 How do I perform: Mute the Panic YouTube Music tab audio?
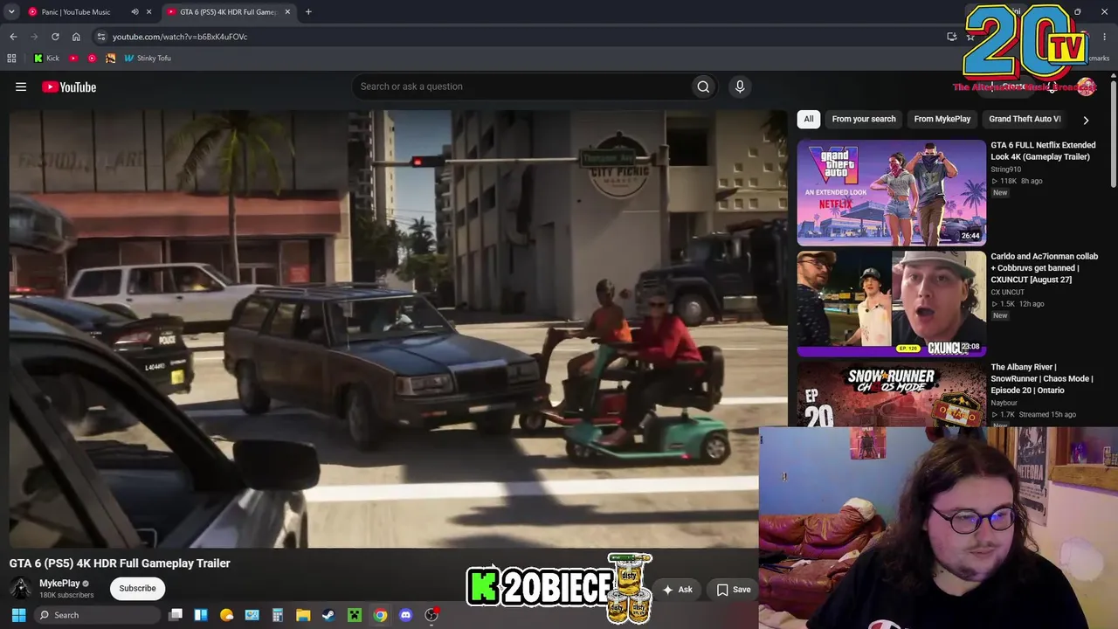[135, 12]
